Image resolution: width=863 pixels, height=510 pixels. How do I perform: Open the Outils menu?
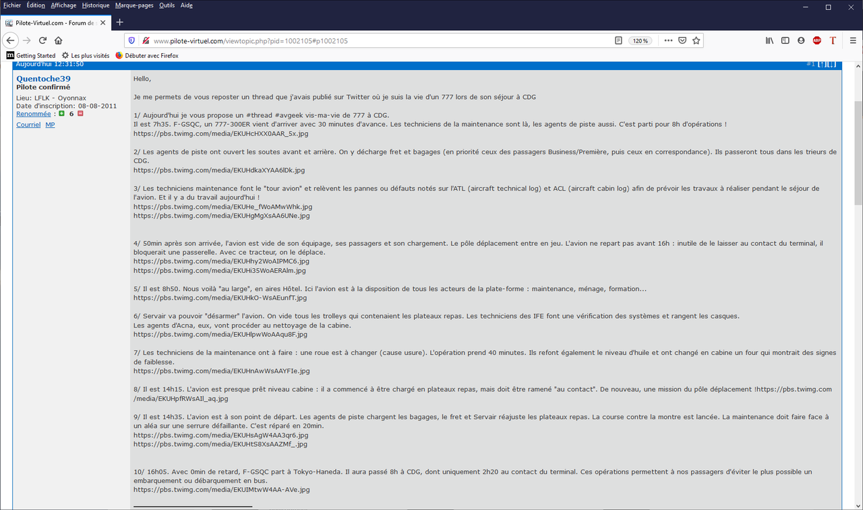click(167, 5)
